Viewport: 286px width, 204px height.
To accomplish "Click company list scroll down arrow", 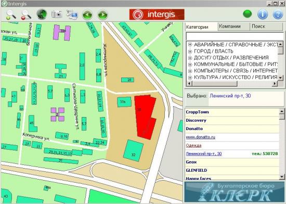I will (282, 176).
